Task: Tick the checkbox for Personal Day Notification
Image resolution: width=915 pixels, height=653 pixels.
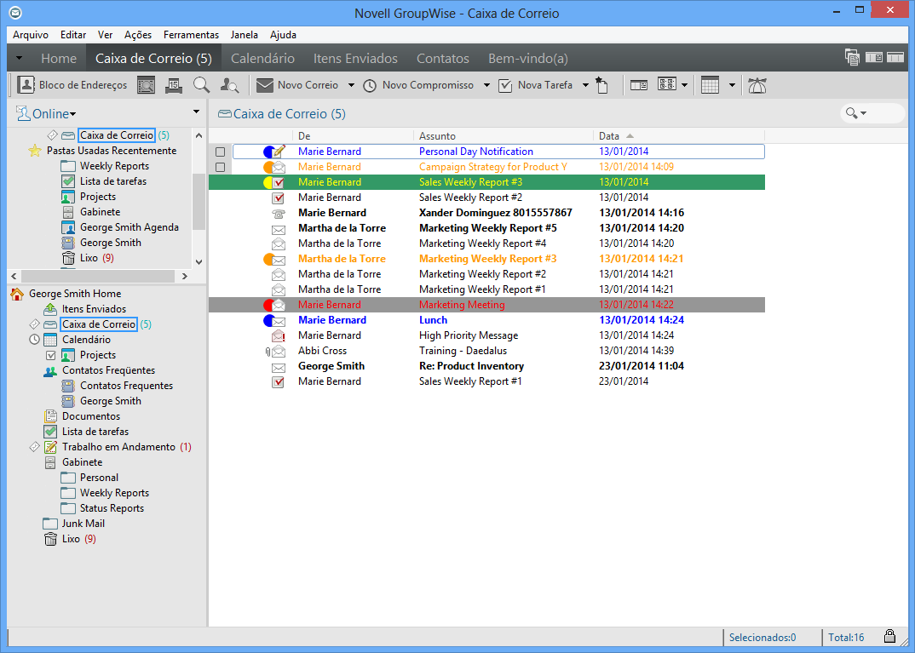Action: (220, 152)
